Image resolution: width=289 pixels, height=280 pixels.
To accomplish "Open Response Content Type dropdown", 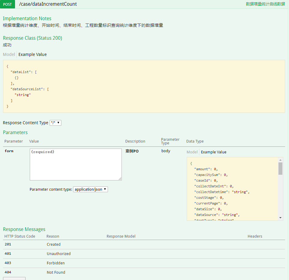I will pyautogui.click(x=55, y=123).
